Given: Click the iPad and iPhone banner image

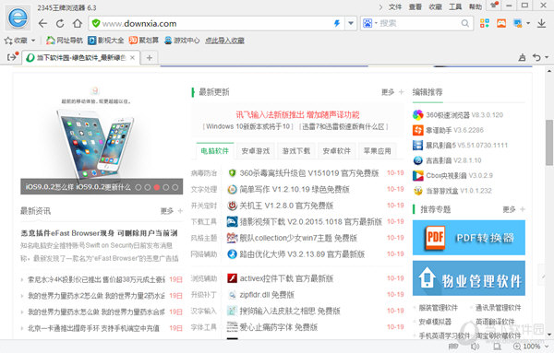Looking at the screenshot, I should click(x=102, y=139).
